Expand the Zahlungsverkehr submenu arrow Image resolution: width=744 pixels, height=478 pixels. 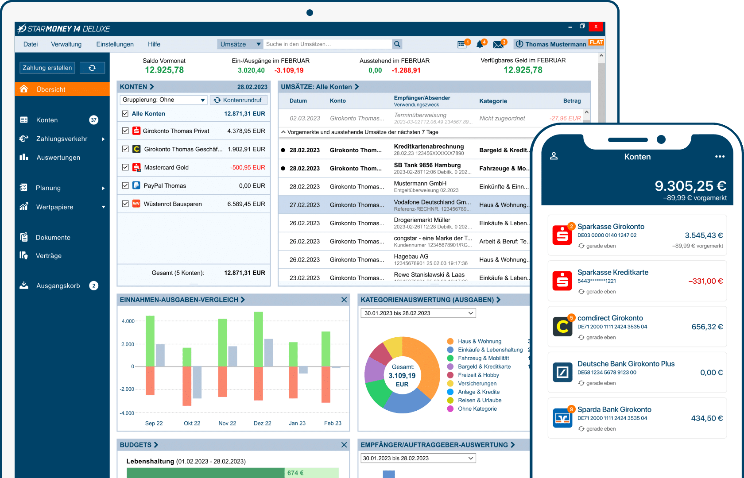(103, 139)
